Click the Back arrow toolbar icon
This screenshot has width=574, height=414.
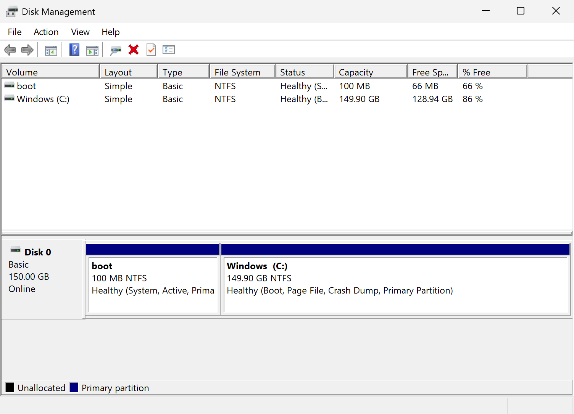click(10, 50)
